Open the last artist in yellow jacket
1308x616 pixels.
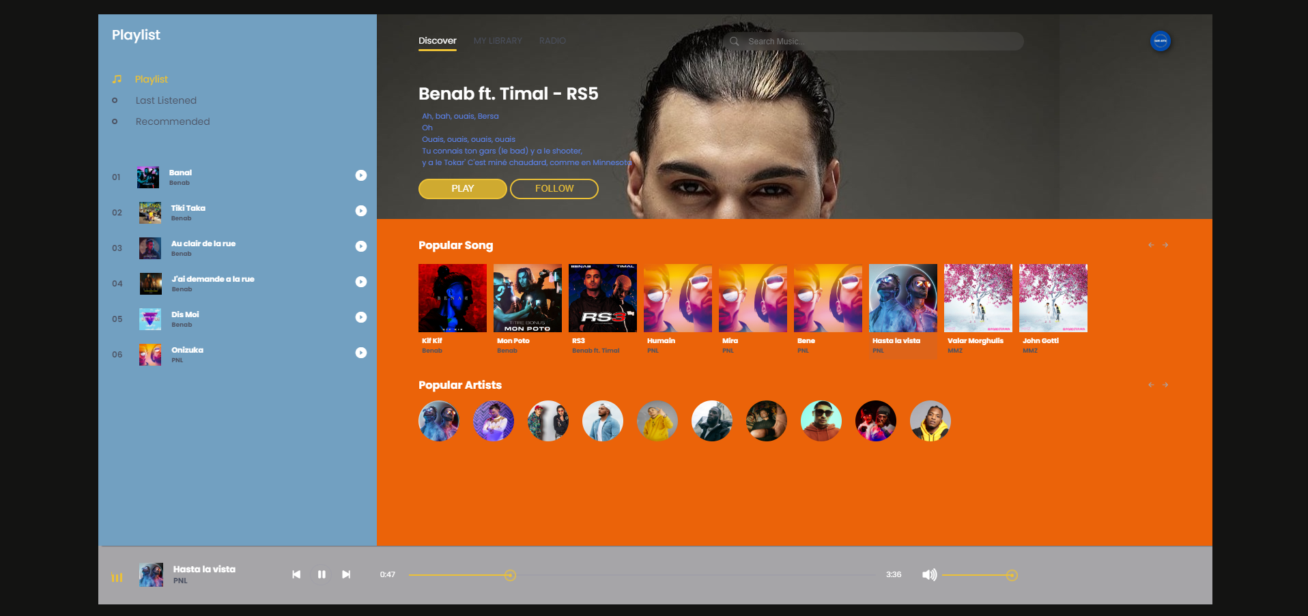click(930, 421)
